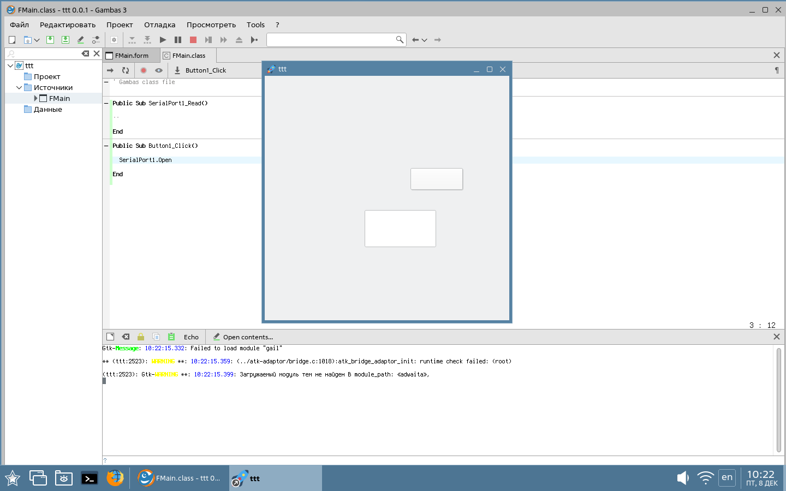The width and height of the screenshot is (786, 491).
Task: Click the Firefox icon in the taskbar
Action: [115, 478]
